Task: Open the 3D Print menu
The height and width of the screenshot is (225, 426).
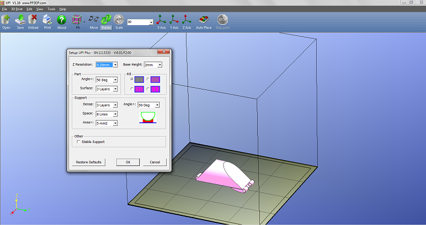Action: [x=17, y=9]
